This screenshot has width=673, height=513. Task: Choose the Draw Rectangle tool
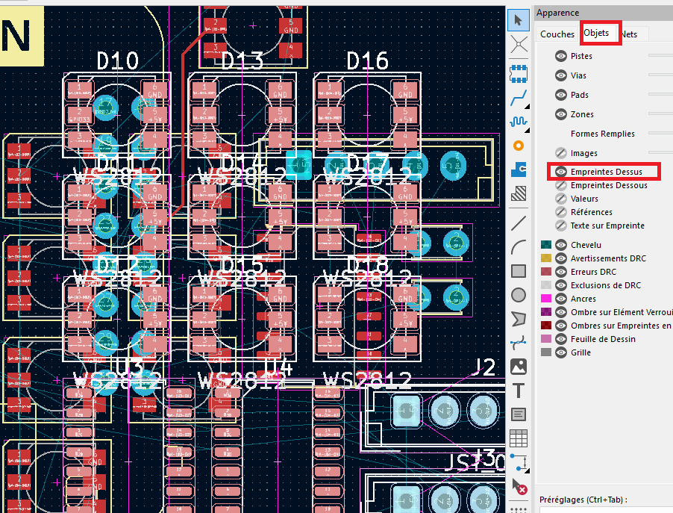click(519, 271)
